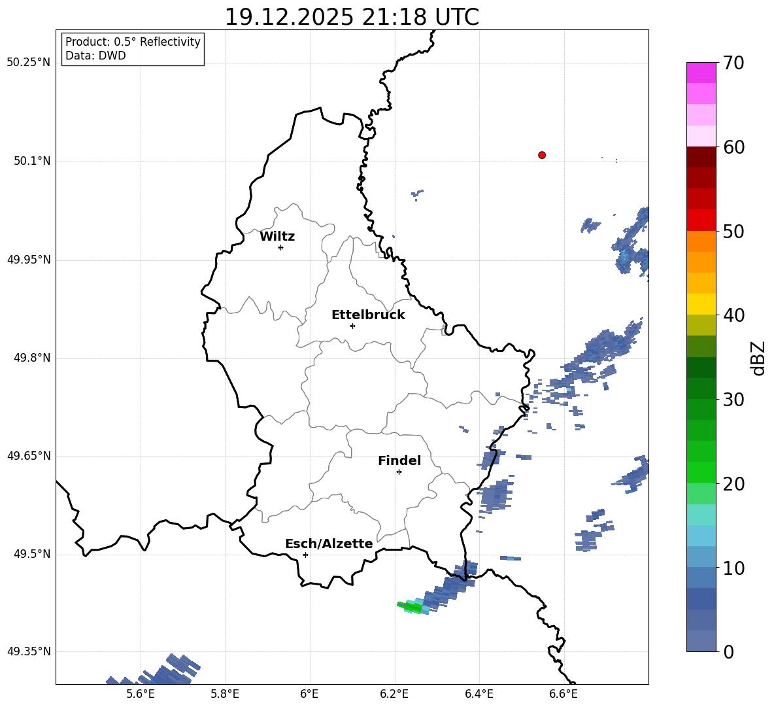
Task: Click the green radar echo south of Luxembourg
Action: pyautogui.click(x=412, y=606)
